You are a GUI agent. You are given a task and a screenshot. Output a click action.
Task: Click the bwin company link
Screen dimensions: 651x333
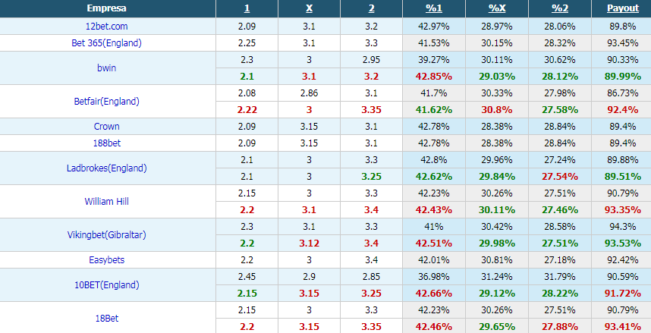107,68
